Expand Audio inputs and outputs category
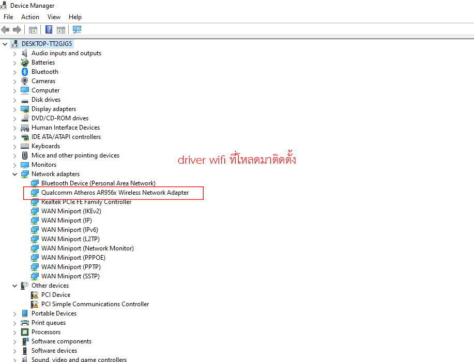The image size is (474, 362). click(14, 54)
